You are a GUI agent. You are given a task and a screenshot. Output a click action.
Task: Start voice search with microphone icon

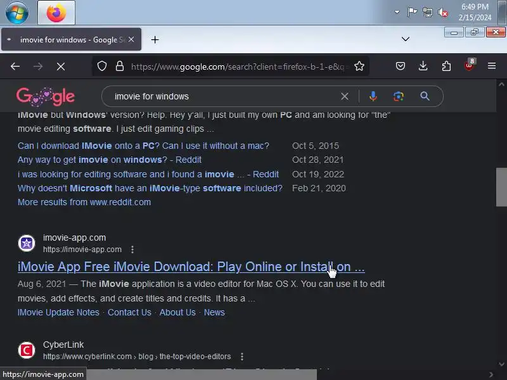pos(373,96)
